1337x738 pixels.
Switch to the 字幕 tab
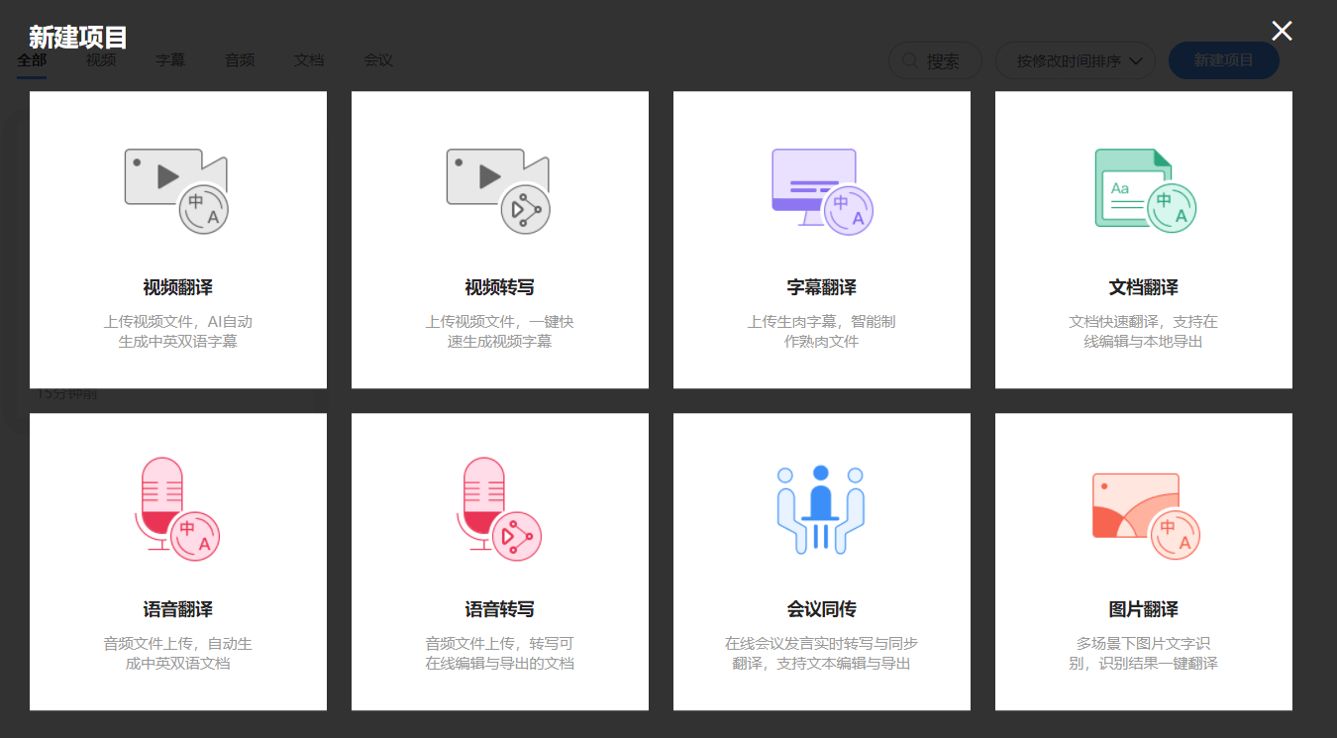click(x=170, y=60)
